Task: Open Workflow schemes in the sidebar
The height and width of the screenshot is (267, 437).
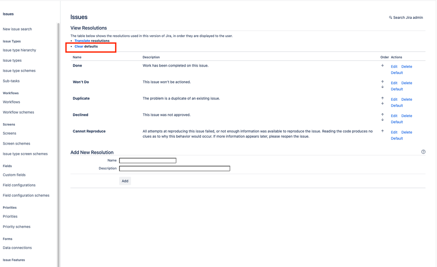Action: click(18, 112)
